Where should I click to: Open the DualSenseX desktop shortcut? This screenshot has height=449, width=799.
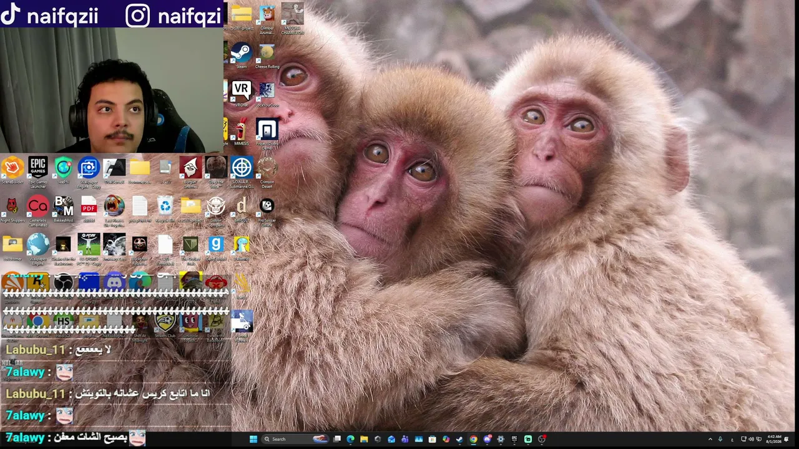click(x=114, y=170)
